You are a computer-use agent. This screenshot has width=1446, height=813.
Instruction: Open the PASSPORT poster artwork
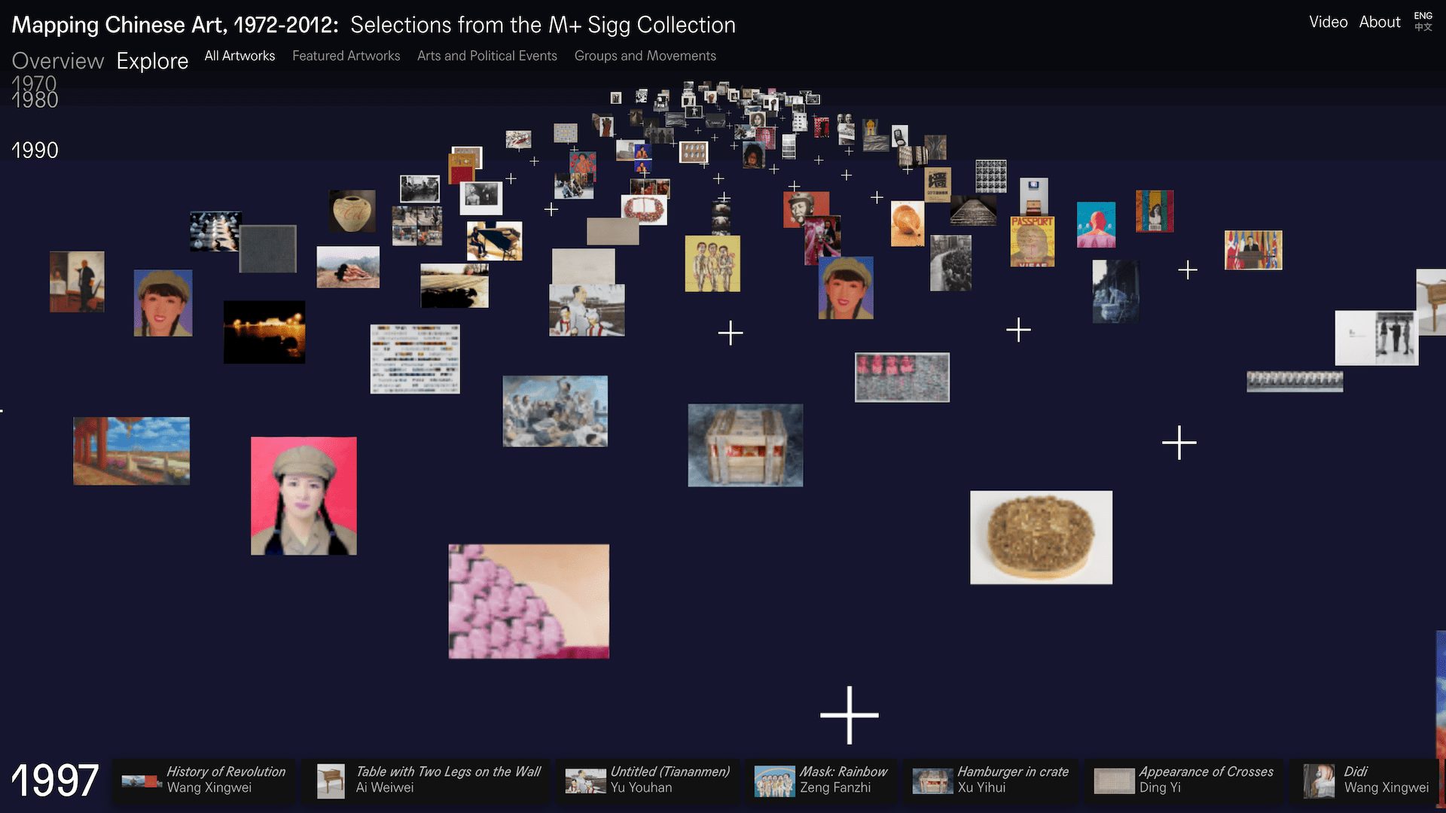click(x=1032, y=242)
